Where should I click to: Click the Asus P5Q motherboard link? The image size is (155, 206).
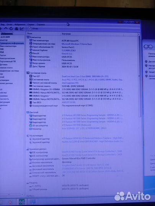click(x=92, y=80)
